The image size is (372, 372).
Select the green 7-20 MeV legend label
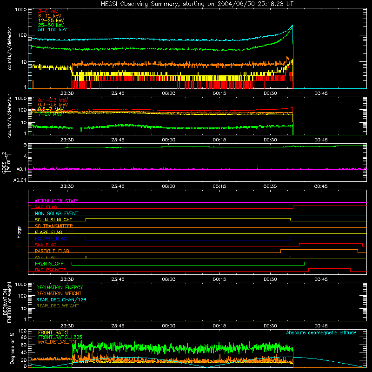pyautogui.click(x=50, y=114)
